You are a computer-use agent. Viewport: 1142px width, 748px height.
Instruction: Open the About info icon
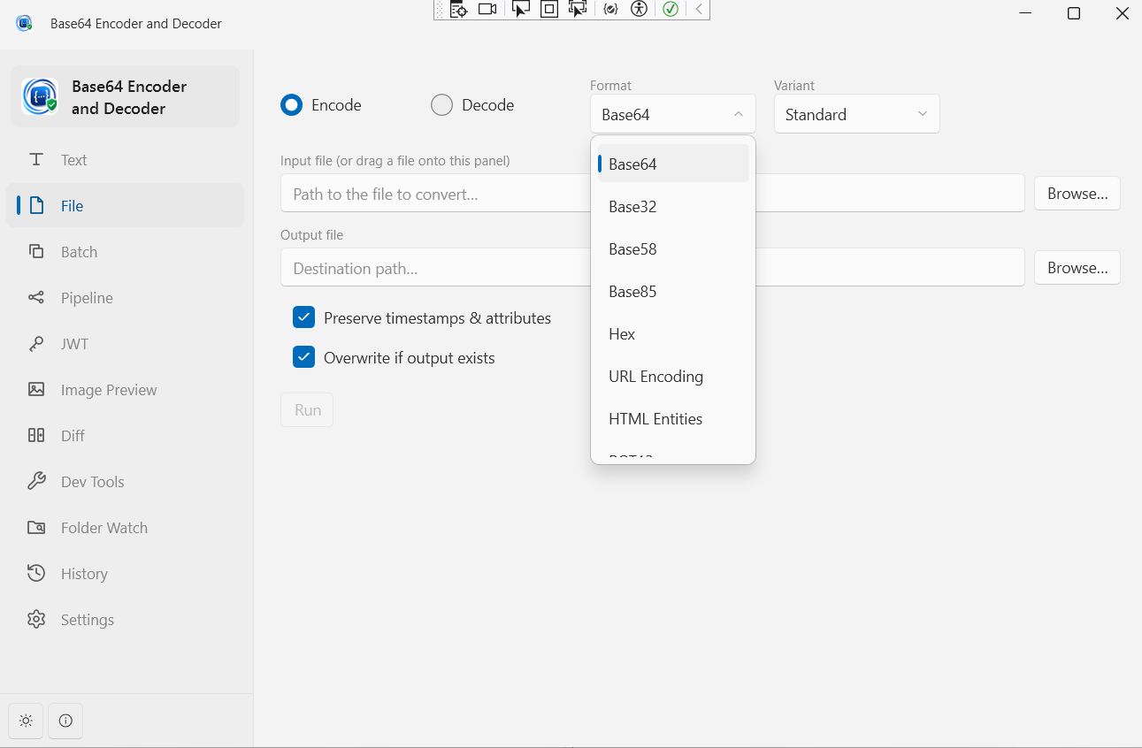65,721
